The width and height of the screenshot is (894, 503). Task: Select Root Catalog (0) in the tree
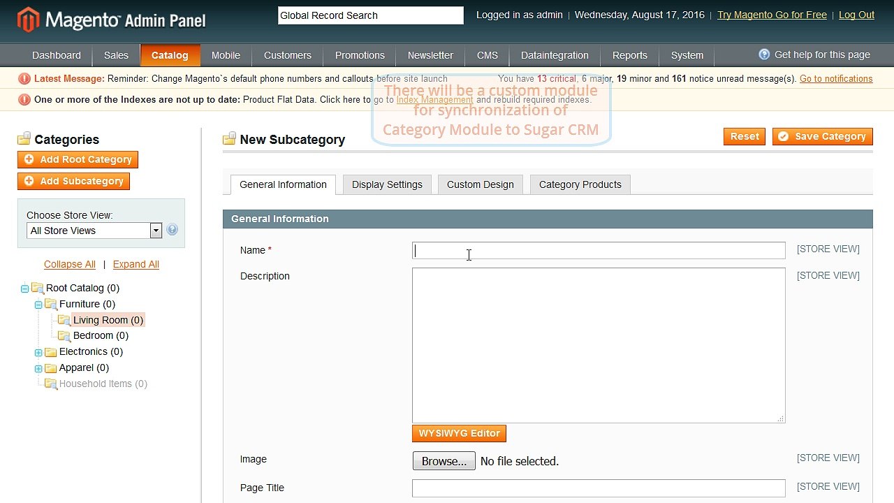[82, 288]
